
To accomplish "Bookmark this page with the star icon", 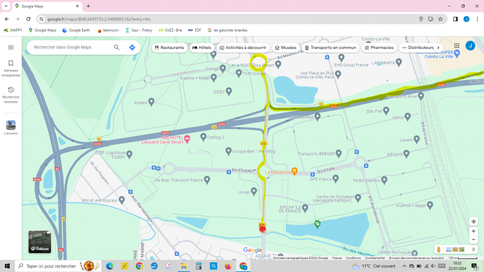I will tap(440, 19).
